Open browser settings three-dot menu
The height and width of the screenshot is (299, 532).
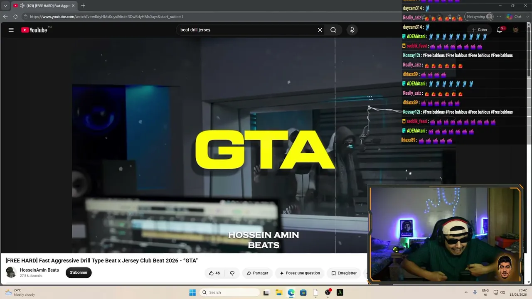pos(499,17)
